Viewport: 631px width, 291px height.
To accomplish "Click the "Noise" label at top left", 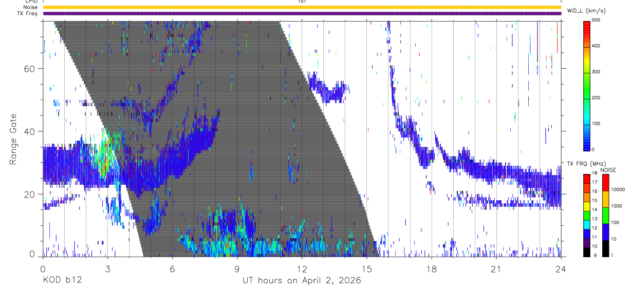I will tap(30, 7).
